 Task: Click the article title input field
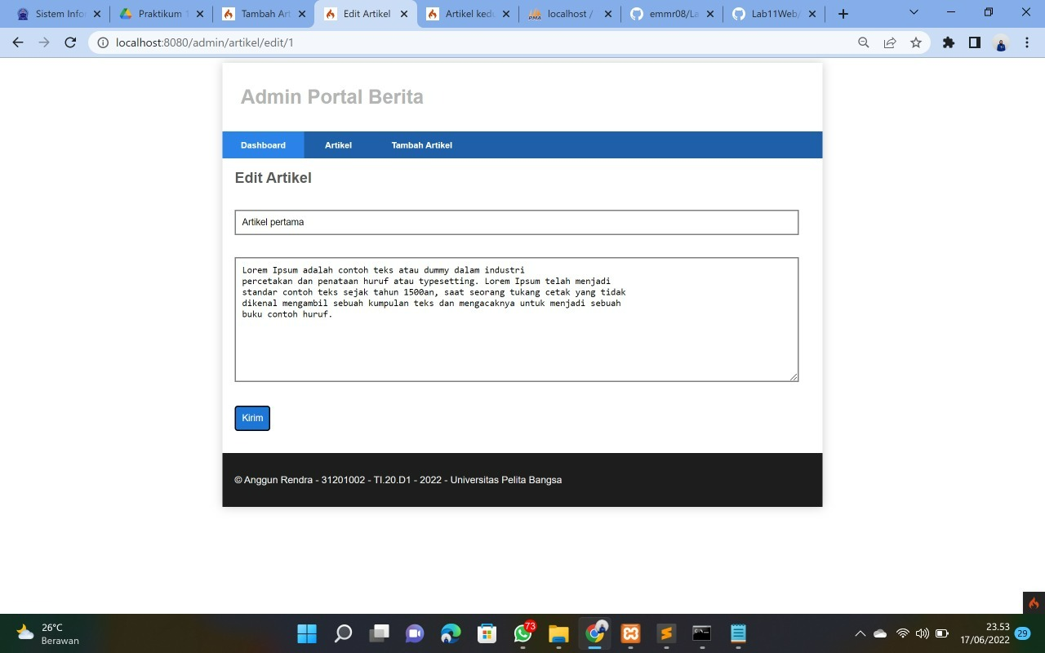[516, 221]
